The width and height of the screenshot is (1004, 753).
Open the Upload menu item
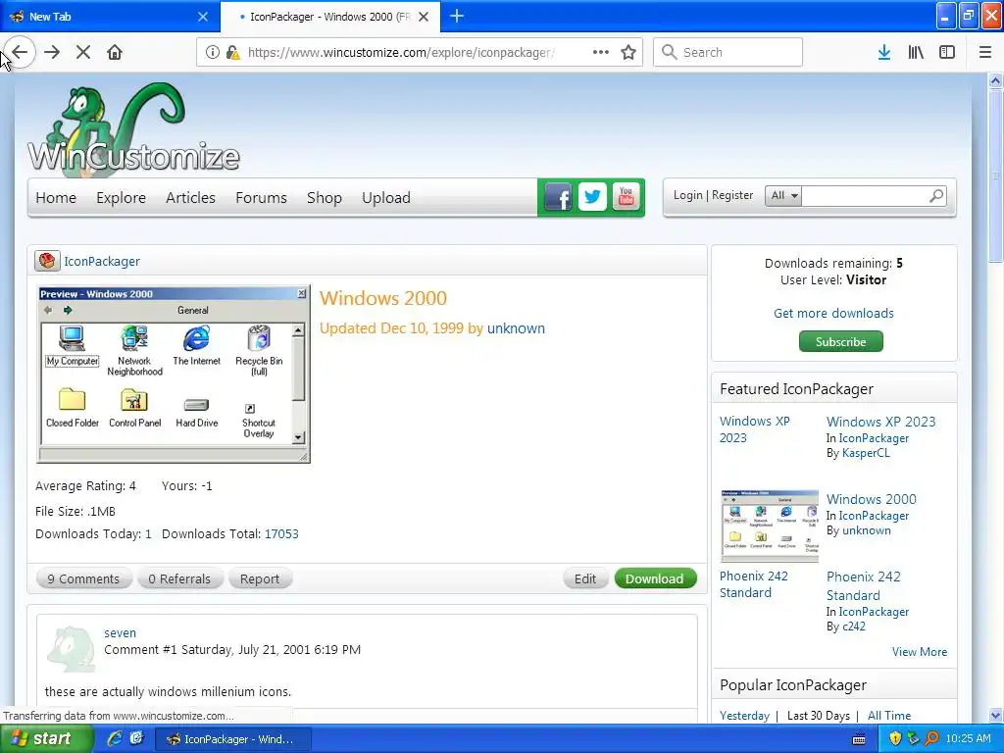pos(385,198)
